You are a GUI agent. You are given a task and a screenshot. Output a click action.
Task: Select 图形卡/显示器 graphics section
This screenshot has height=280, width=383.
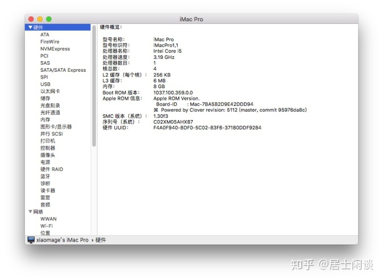56,126
